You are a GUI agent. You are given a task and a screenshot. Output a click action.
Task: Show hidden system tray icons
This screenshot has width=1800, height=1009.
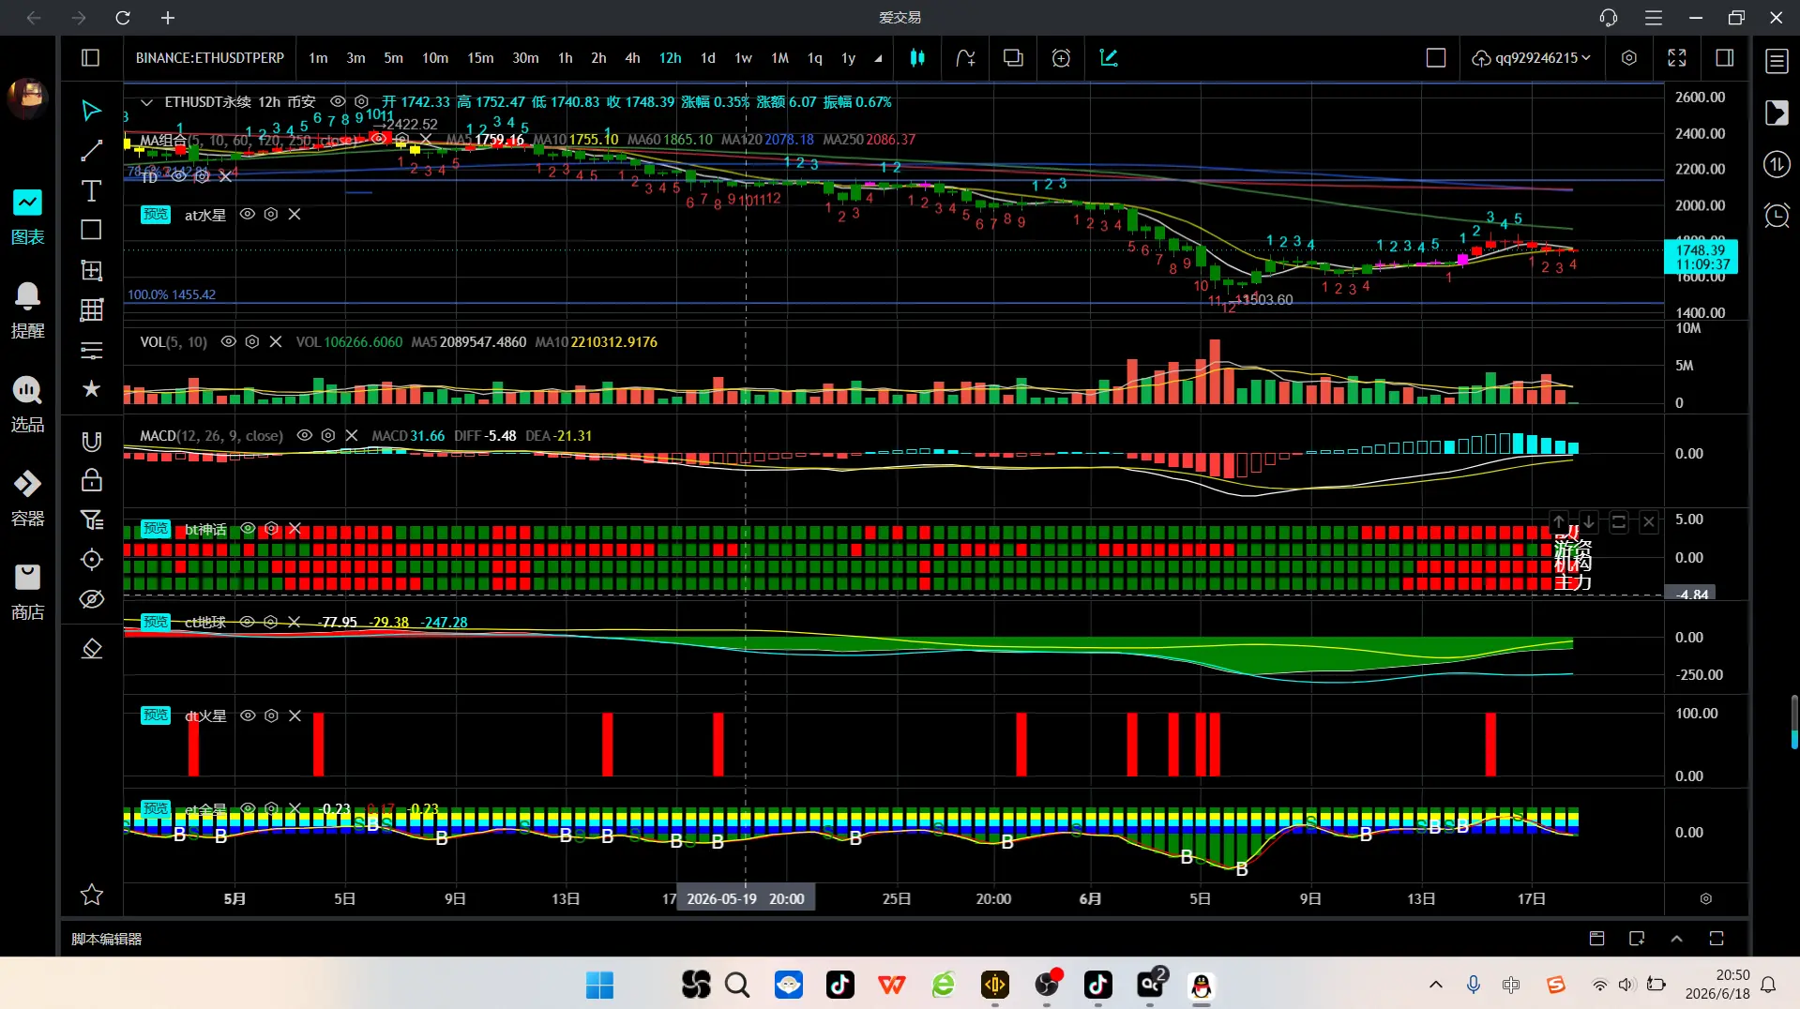click(1435, 985)
